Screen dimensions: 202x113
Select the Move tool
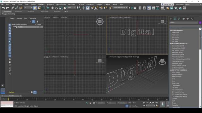point(52,8)
